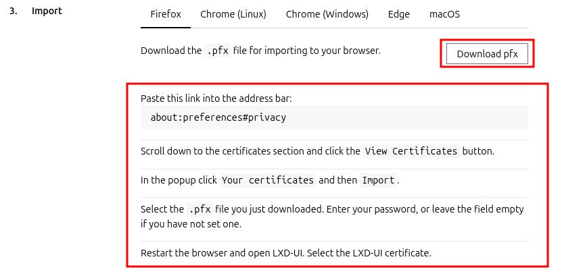
Task: Open the Chrome (Linux) tab
Action: 233,14
